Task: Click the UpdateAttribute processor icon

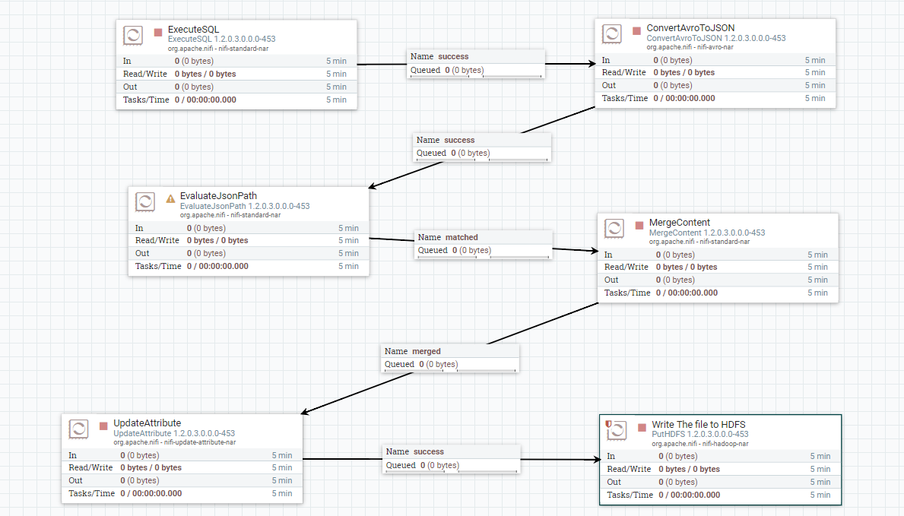Action: (x=78, y=429)
